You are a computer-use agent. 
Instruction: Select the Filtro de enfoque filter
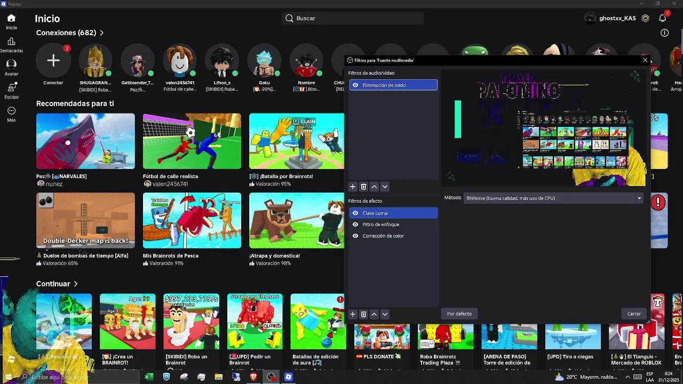[x=393, y=225]
